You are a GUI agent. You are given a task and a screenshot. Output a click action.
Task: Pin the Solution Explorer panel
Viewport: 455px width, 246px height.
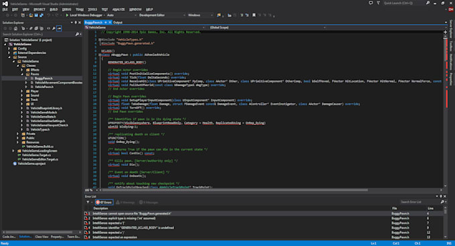point(76,23)
